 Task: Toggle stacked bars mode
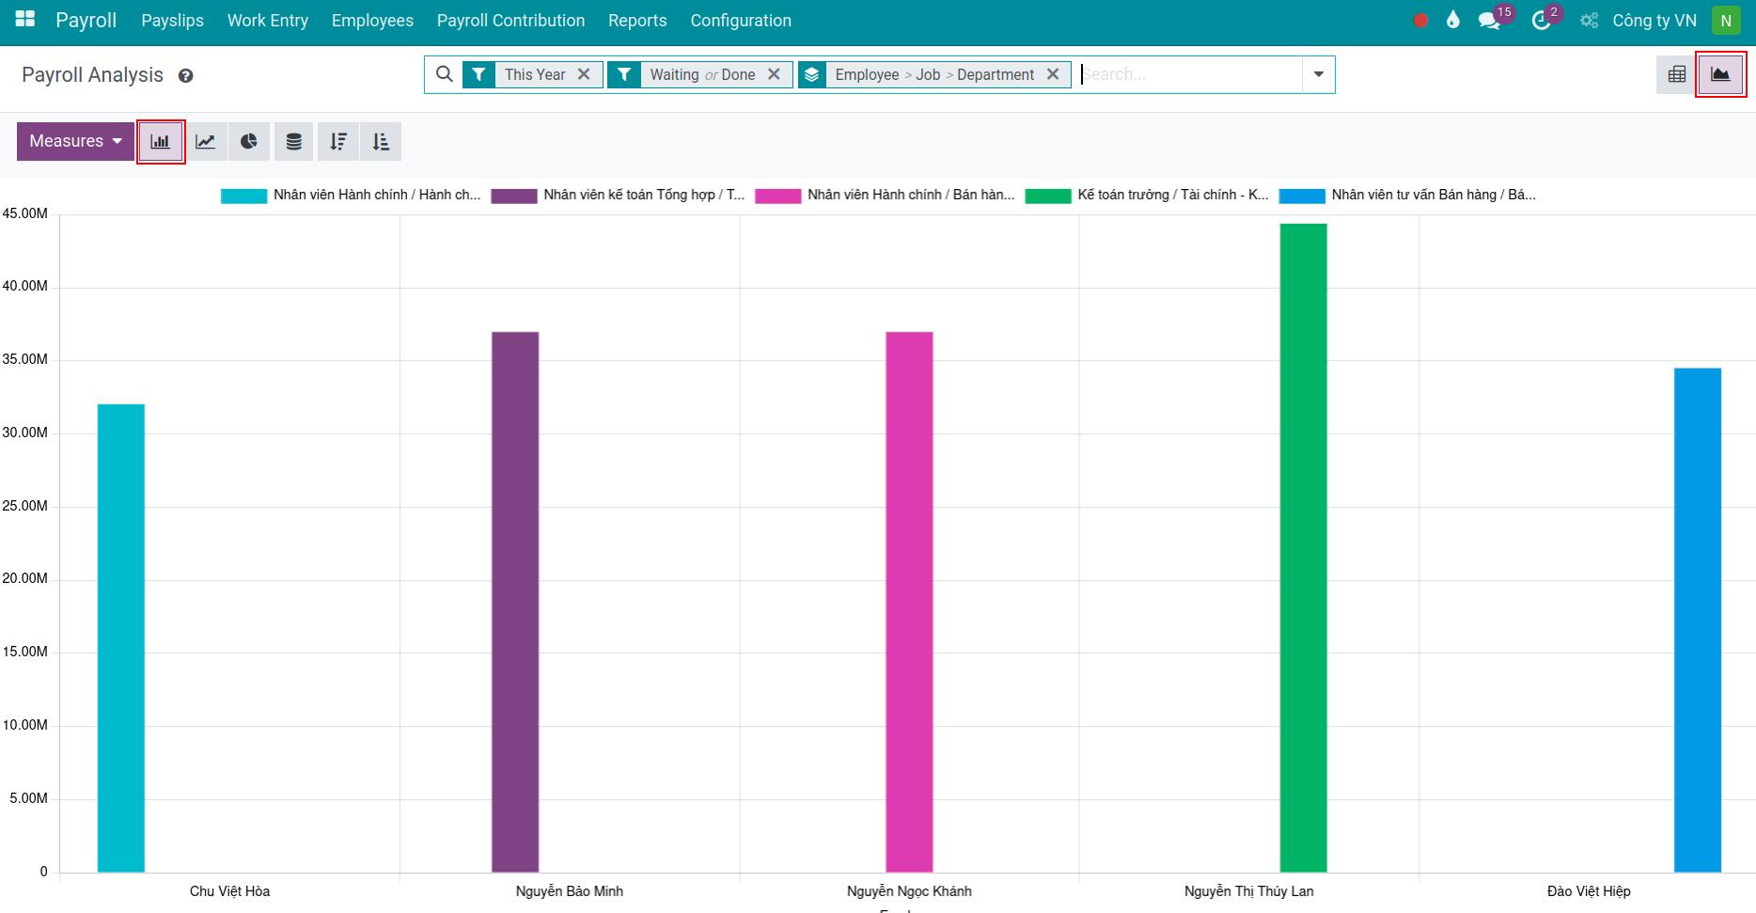click(292, 141)
